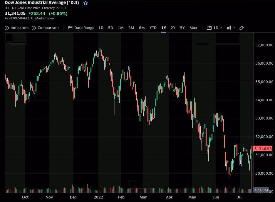The width and height of the screenshot is (275, 202).
Task: Click the Comparison plus icon
Action: coord(34,28)
